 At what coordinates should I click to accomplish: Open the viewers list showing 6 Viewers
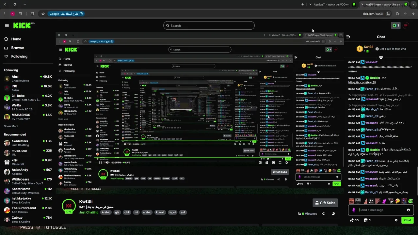(x=307, y=214)
